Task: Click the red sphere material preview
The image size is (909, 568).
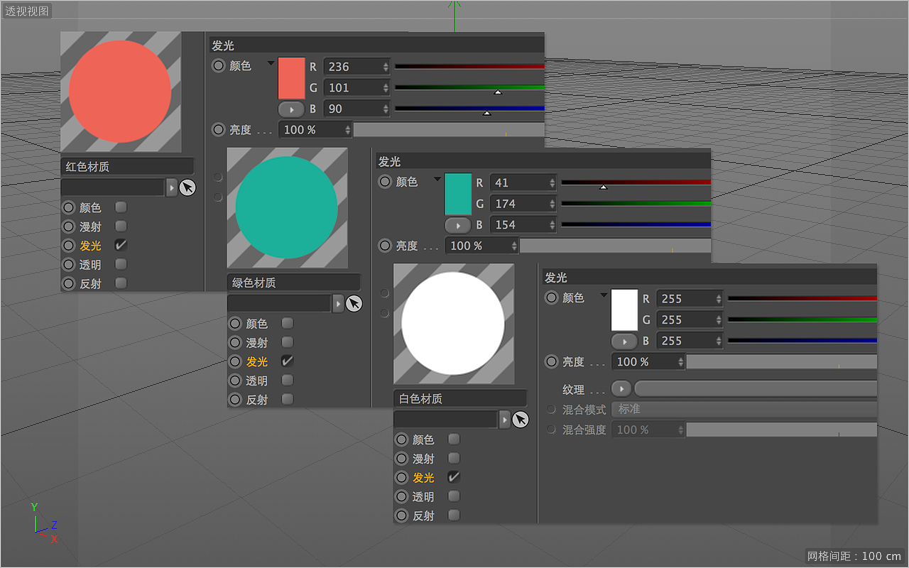Action: tap(120, 92)
